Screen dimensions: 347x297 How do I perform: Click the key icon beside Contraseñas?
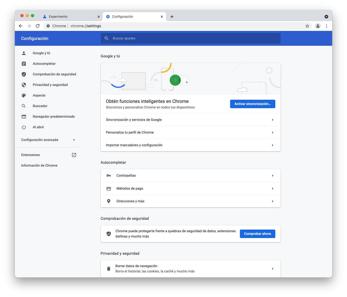coord(109,176)
